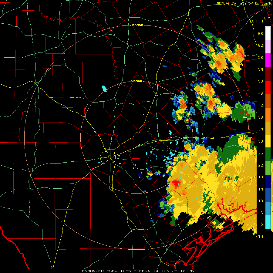Click the "46" value on the scale
Viewport: 273px width, 273px height.
tap(261, 93)
